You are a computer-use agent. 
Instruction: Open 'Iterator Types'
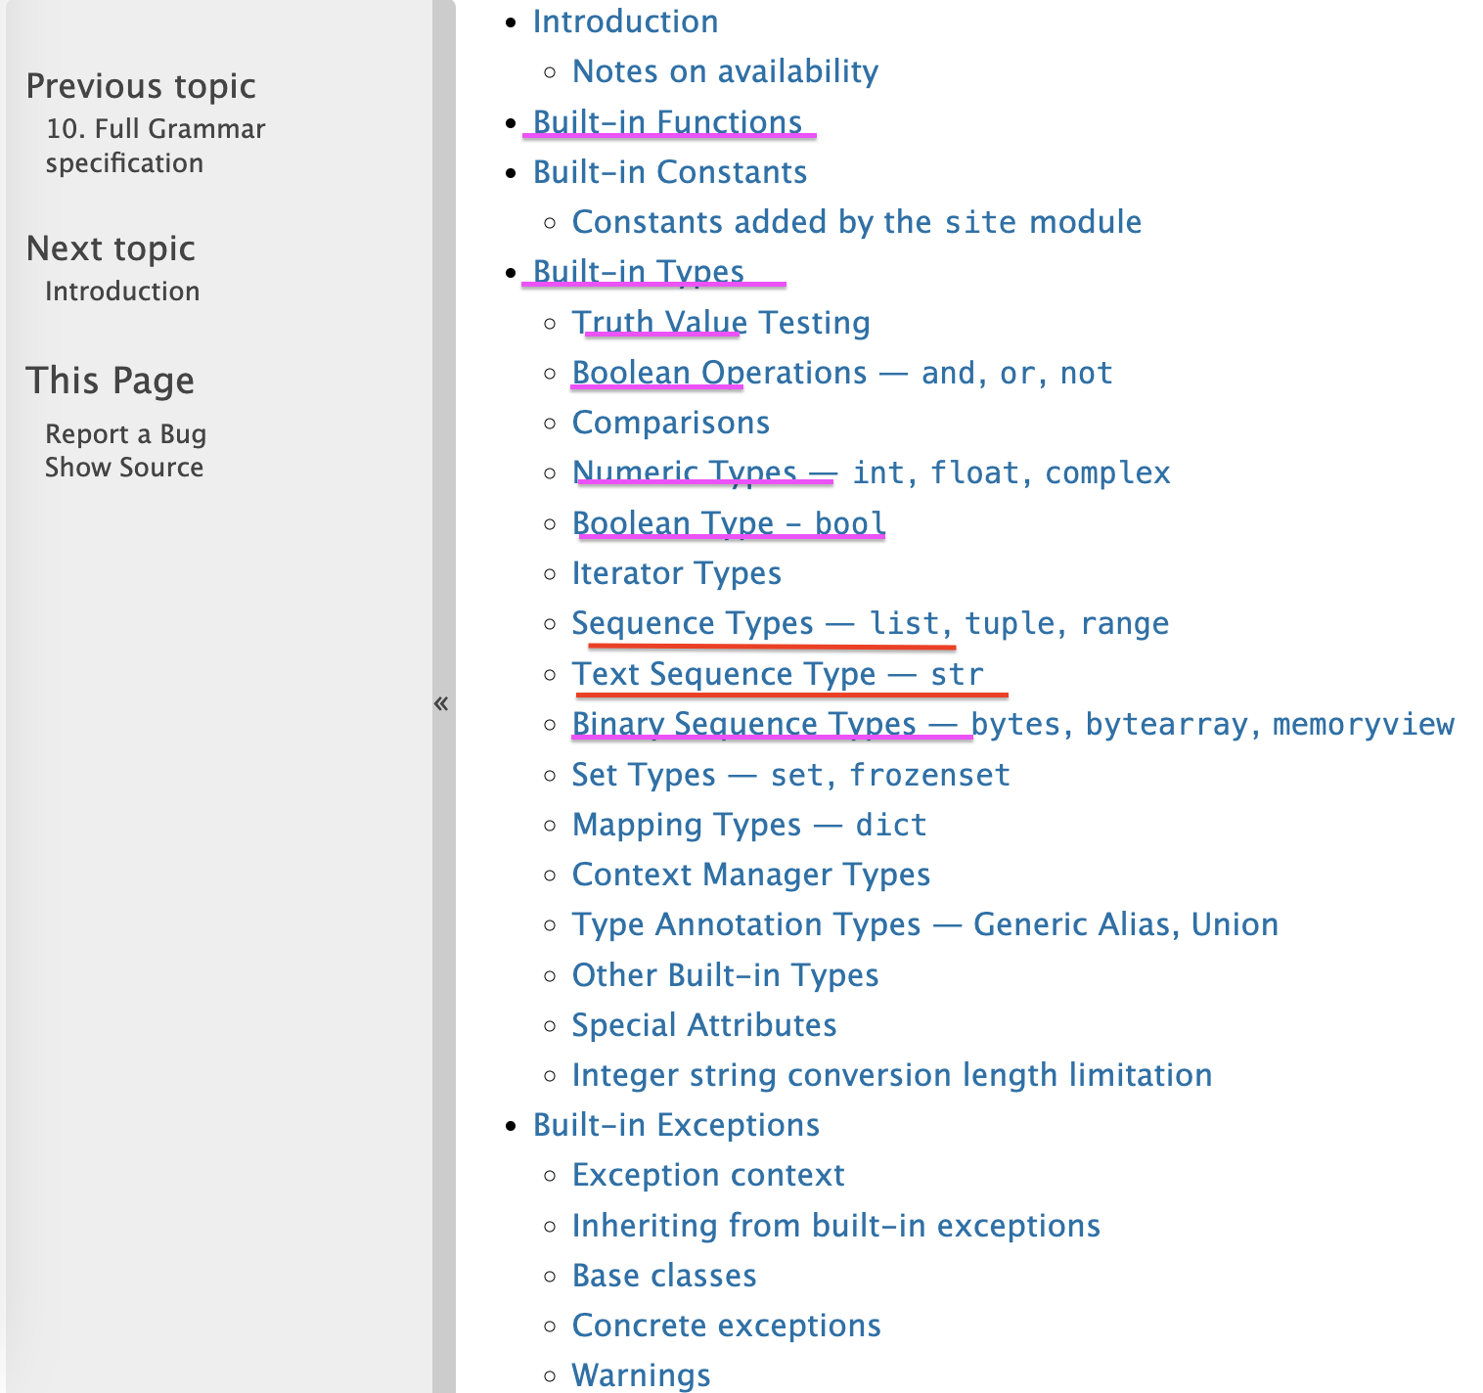(677, 573)
